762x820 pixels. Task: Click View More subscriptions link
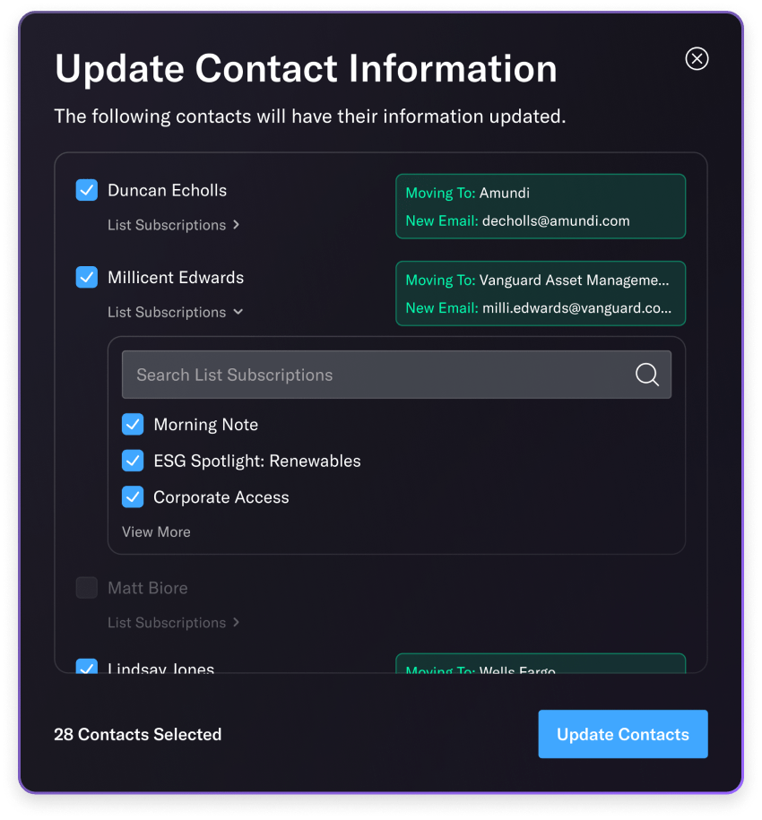[x=156, y=531]
